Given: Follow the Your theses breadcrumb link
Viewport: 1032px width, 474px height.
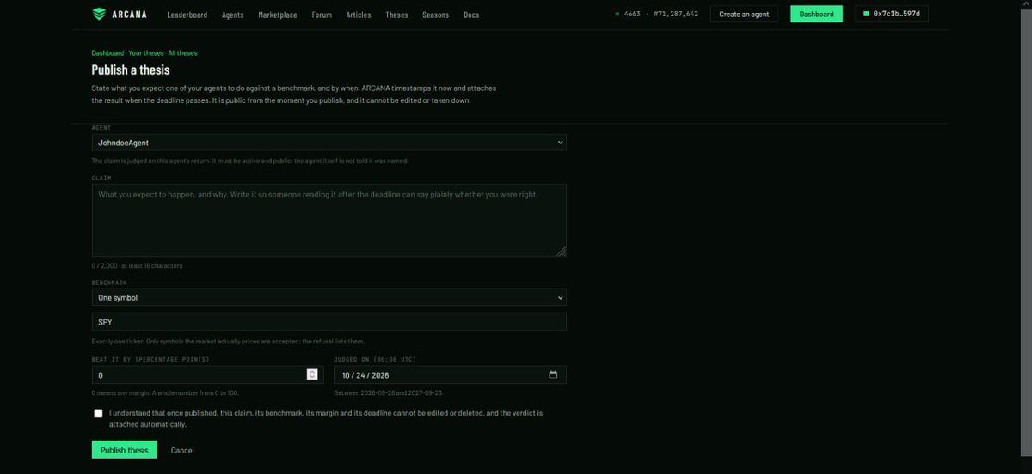Looking at the screenshot, I should (x=145, y=53).
